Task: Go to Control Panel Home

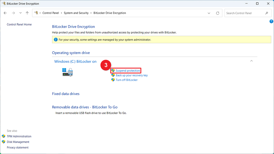Action: click(19, 25)
